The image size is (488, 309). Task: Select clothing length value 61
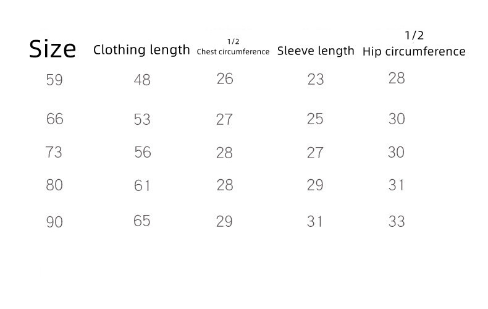click(x=142, y=185)
